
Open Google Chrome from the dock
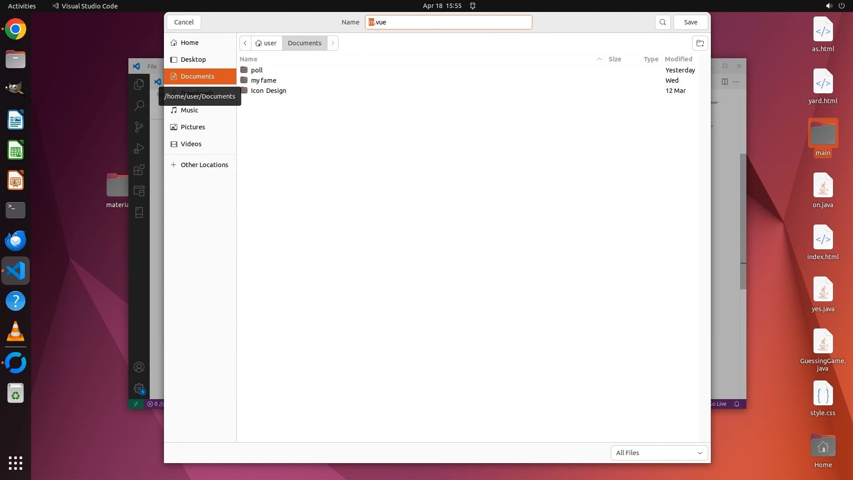[x=16, y=29]
